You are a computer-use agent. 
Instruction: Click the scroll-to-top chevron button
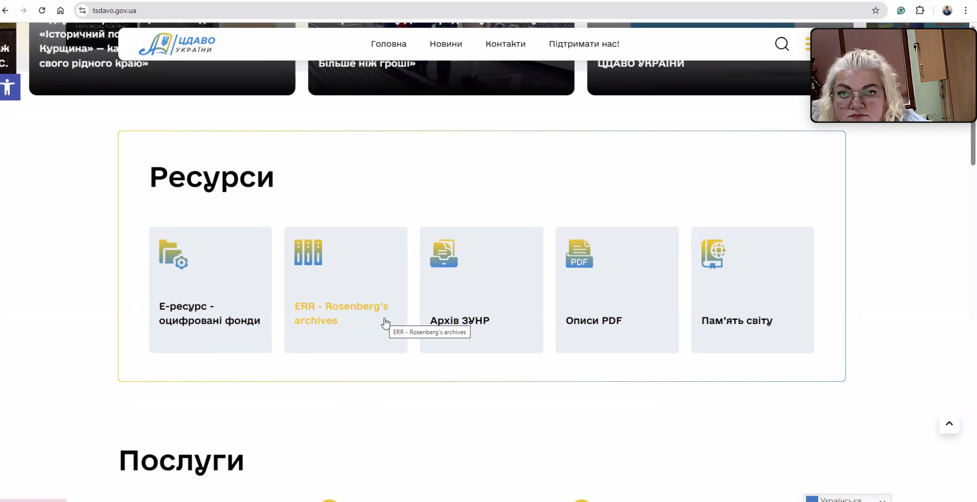(x=949, y=424)
